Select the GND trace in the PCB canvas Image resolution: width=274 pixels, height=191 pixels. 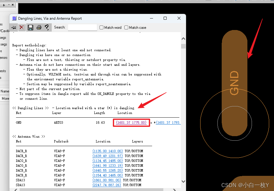pyautogui.click(x=234, y=83)
